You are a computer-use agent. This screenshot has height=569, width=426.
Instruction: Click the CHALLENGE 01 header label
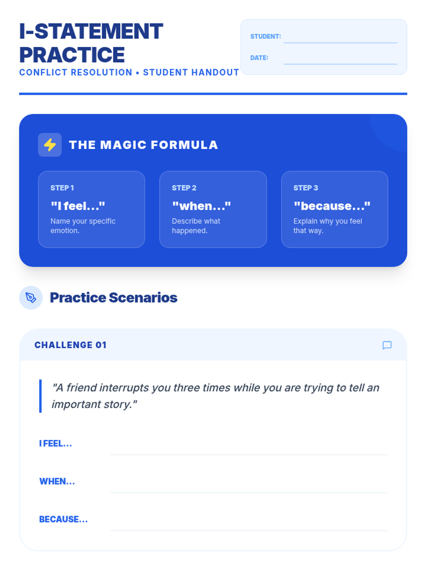click(x=71, y=345)
